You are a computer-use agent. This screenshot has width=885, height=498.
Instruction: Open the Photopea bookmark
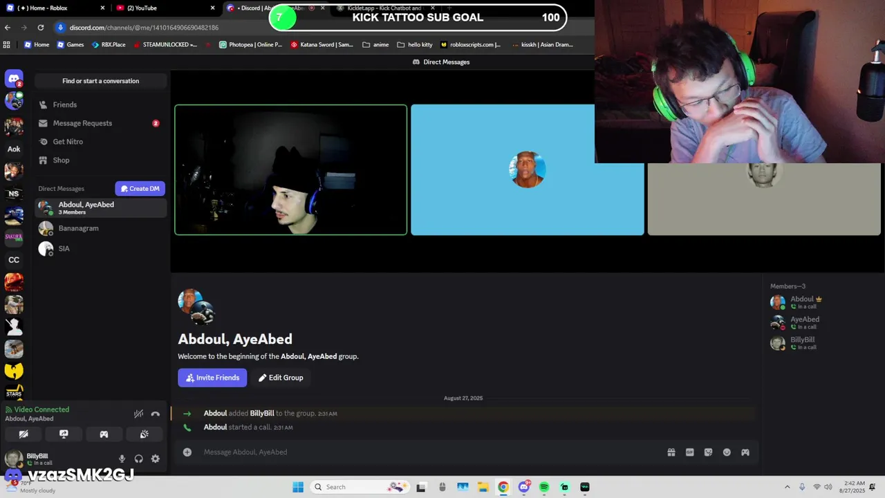250,45
